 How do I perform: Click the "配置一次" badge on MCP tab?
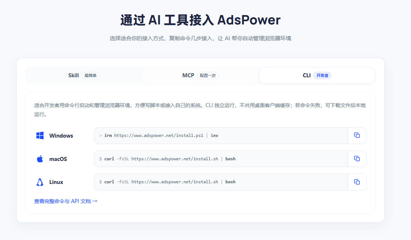[208, 75]
